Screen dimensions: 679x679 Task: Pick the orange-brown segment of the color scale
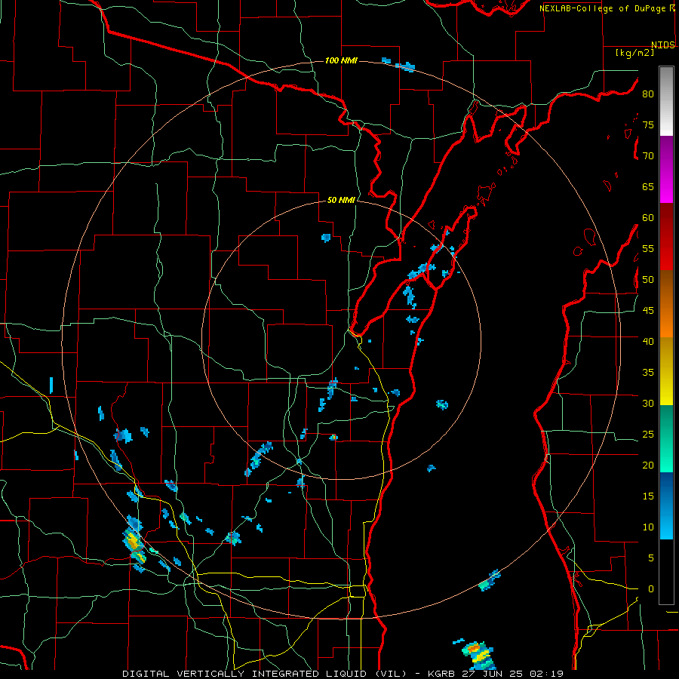tap(666, 304)
